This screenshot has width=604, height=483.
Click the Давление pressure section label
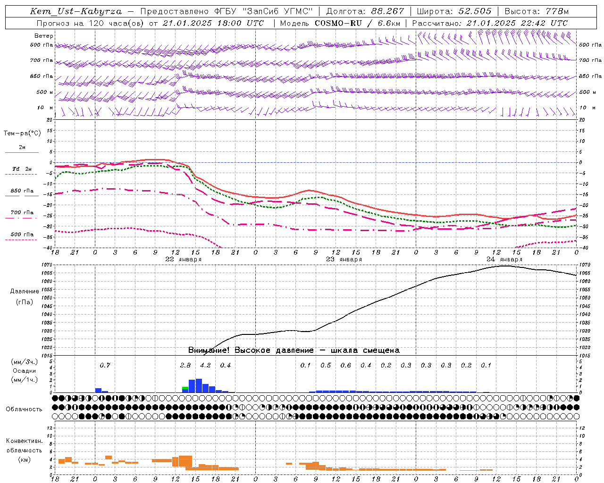[x=25, y=291]
